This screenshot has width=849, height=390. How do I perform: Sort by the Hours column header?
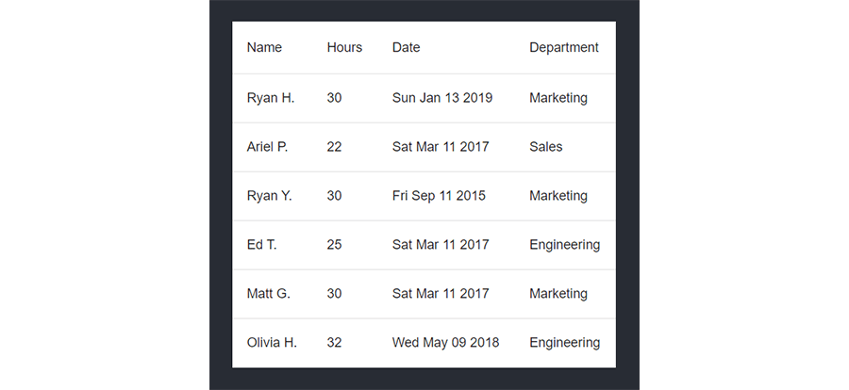pos(344,48)
